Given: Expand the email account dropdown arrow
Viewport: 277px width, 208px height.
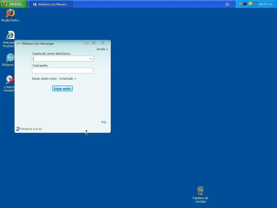Looking at the screenshot, I should click(90, 59).
